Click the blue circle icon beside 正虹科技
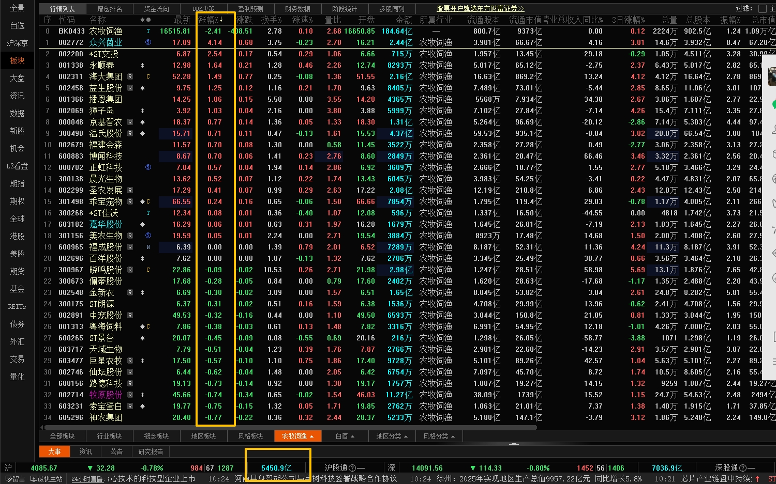This screenshot has width=776, height=484. pos(148,167)
